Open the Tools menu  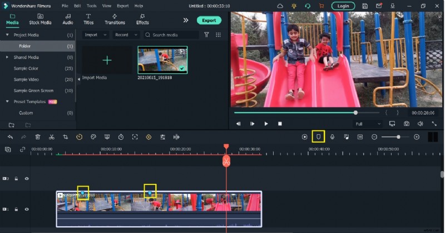tap(91, 6)
